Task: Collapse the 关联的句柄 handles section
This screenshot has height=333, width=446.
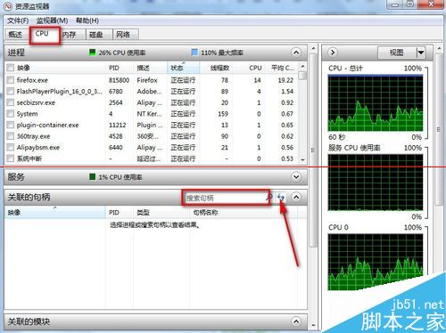Action: [x=296, y=197]
